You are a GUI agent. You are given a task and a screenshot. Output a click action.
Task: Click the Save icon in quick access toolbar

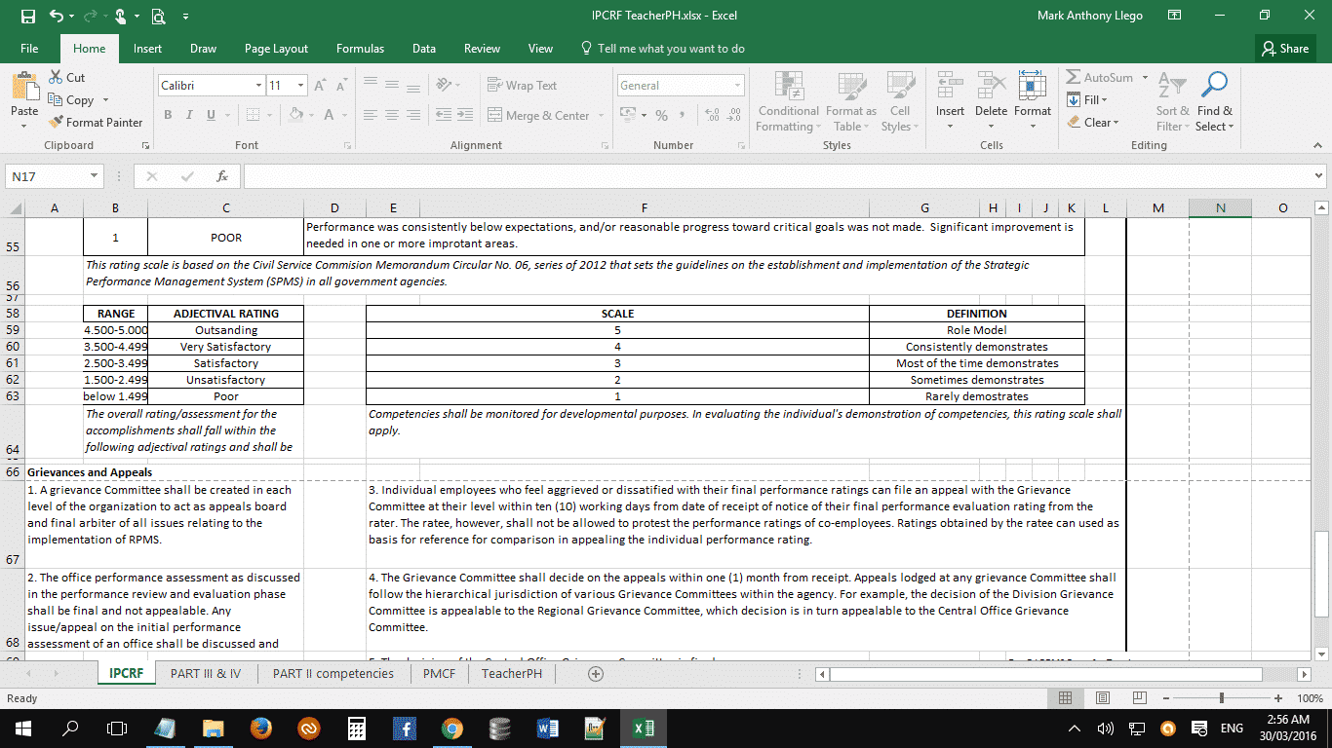pyautogui.click(x=27, y=16)
